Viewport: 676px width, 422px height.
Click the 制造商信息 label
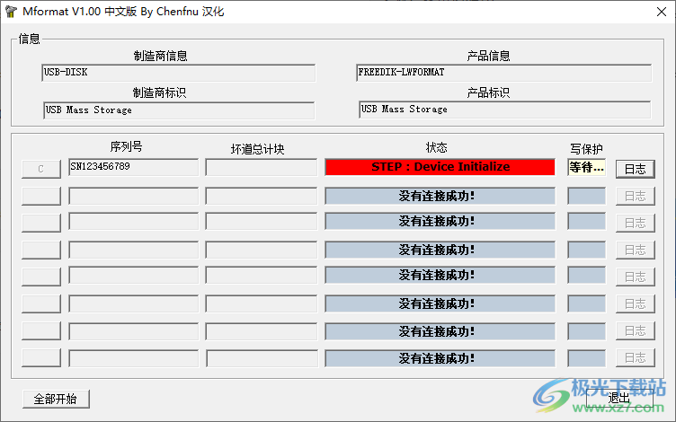click(160, 56)
